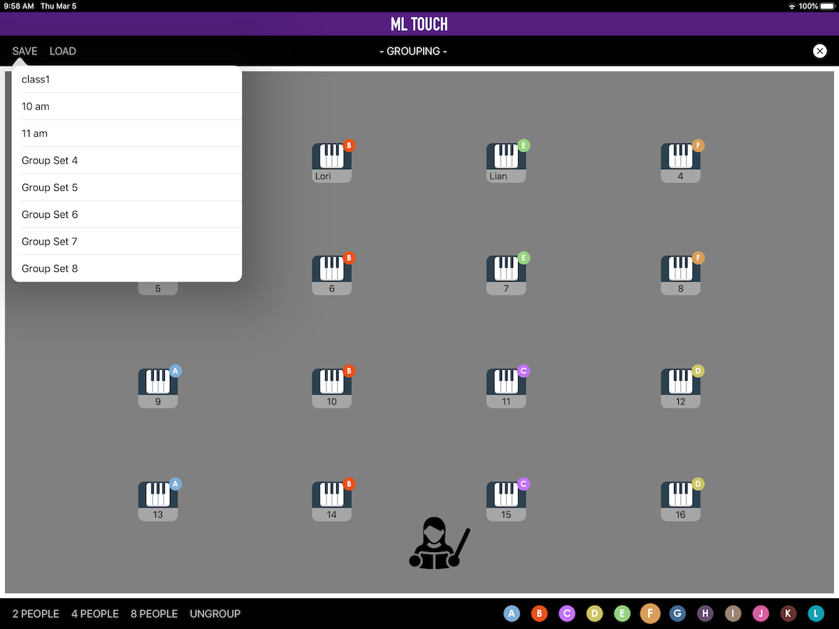Image resolution: width=839 pixels, height=629 pixels.
Task: Pick Group Set 7 slot
Action: (127, 242)
